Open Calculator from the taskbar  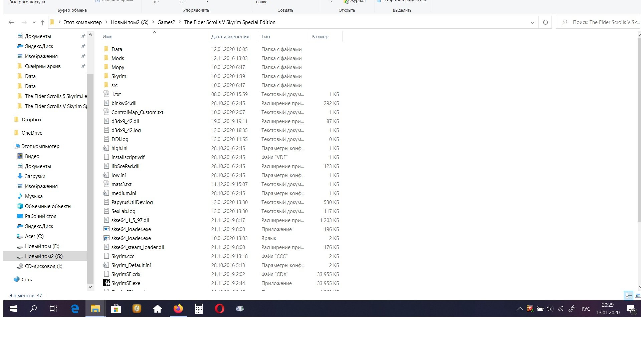(x=199, y=309)
